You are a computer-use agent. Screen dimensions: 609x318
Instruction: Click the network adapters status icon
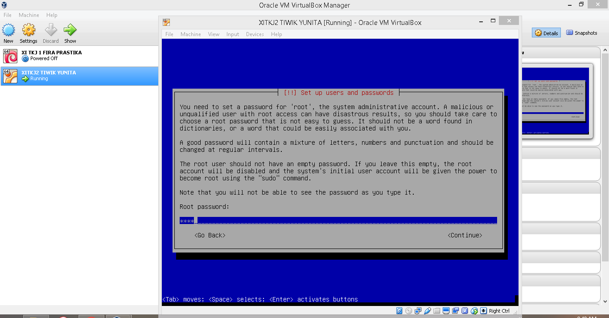coord(418,311)
